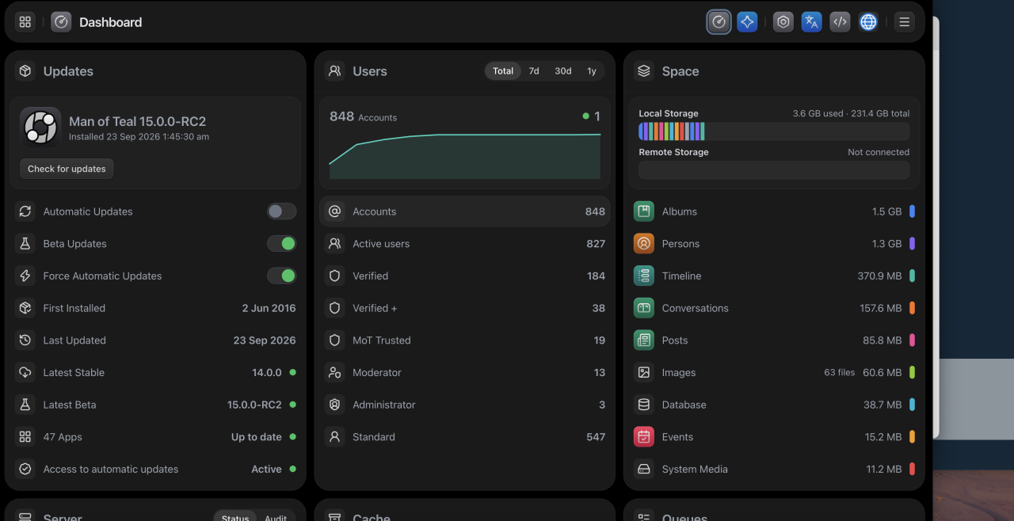Click the multicolored Local Storage usage bar
This screenshot has width=1014, height=521.
(x=773, y=131)
